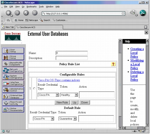
Task: Open the User Setup navigation button
Action: pos(13,51)
